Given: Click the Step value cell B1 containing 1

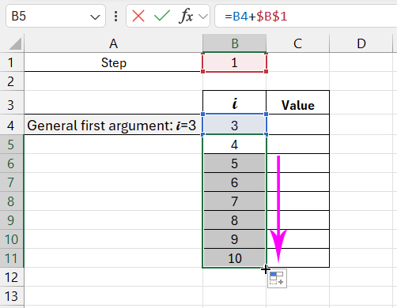Looking at the screenshot, I should point(234,62).
